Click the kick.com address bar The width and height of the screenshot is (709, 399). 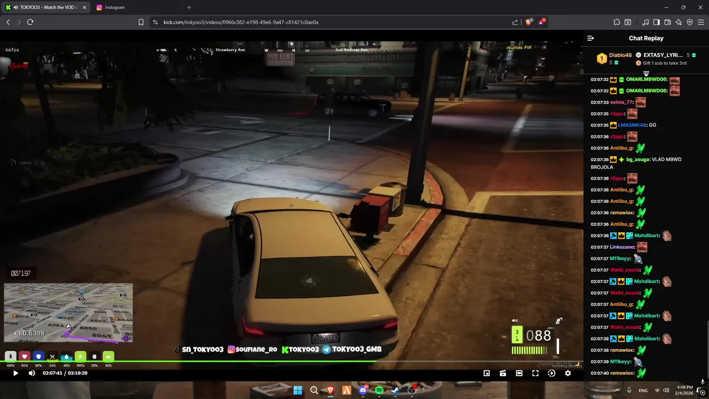click(x=332, y=22)
